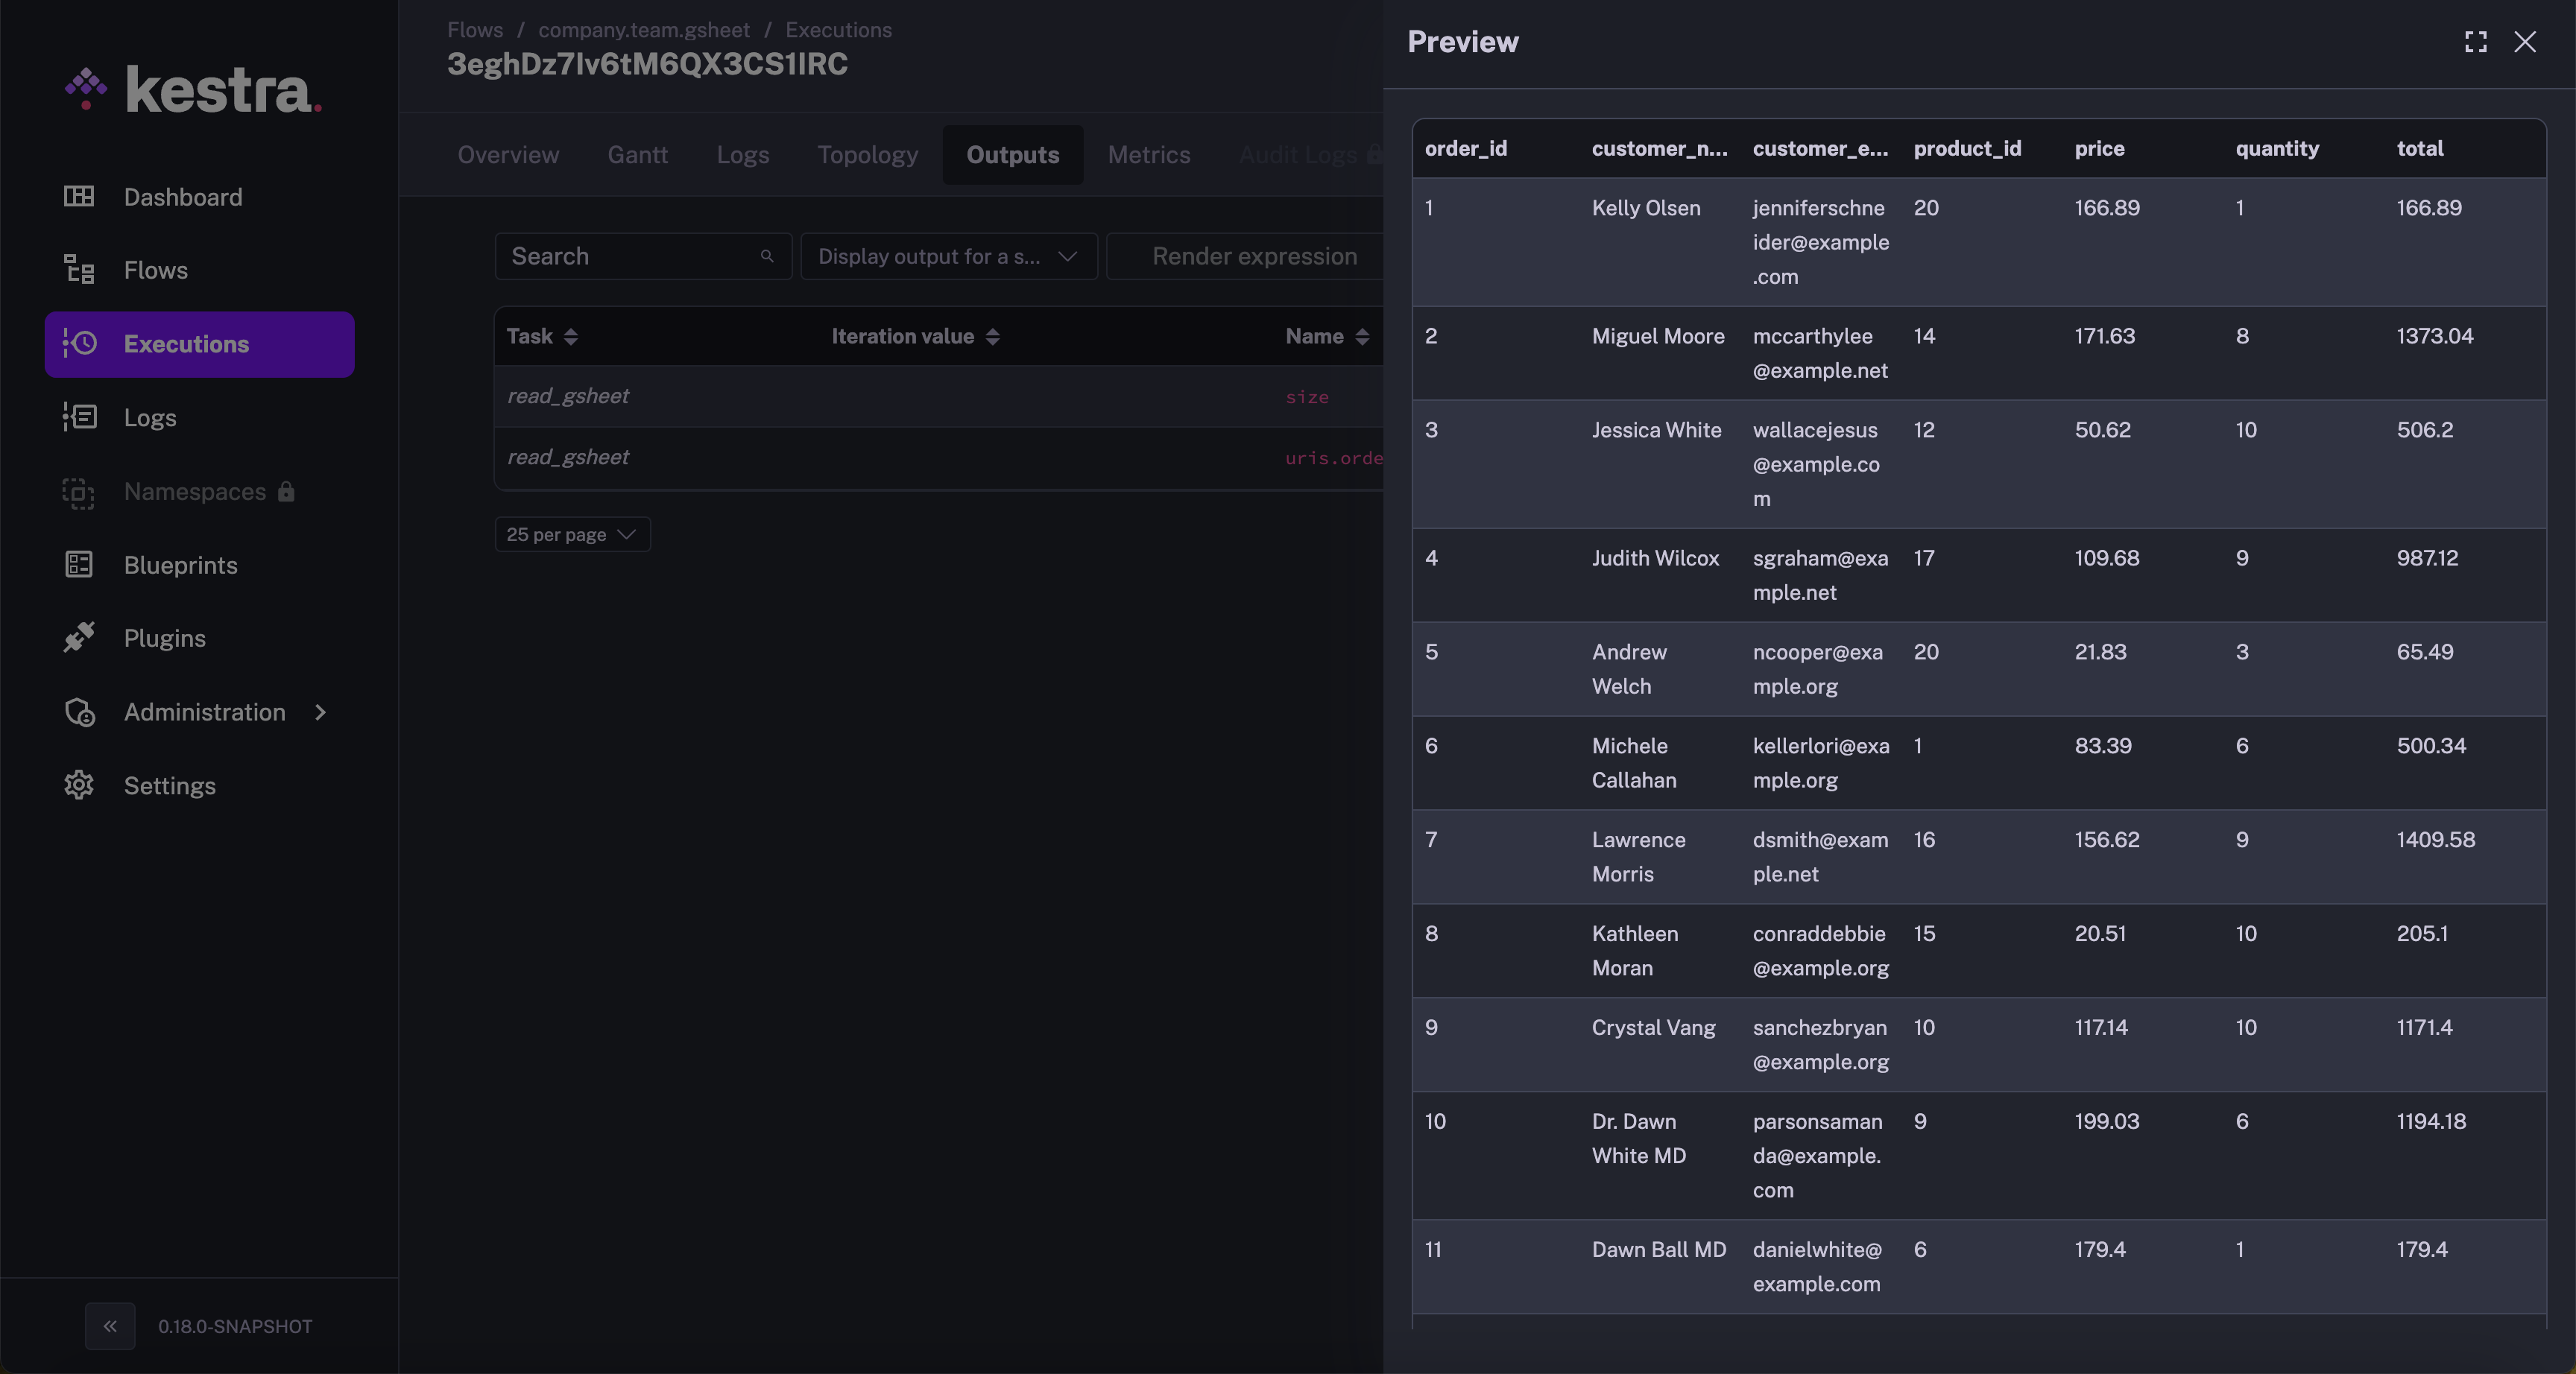Sort outputs by Name column

1361,337
